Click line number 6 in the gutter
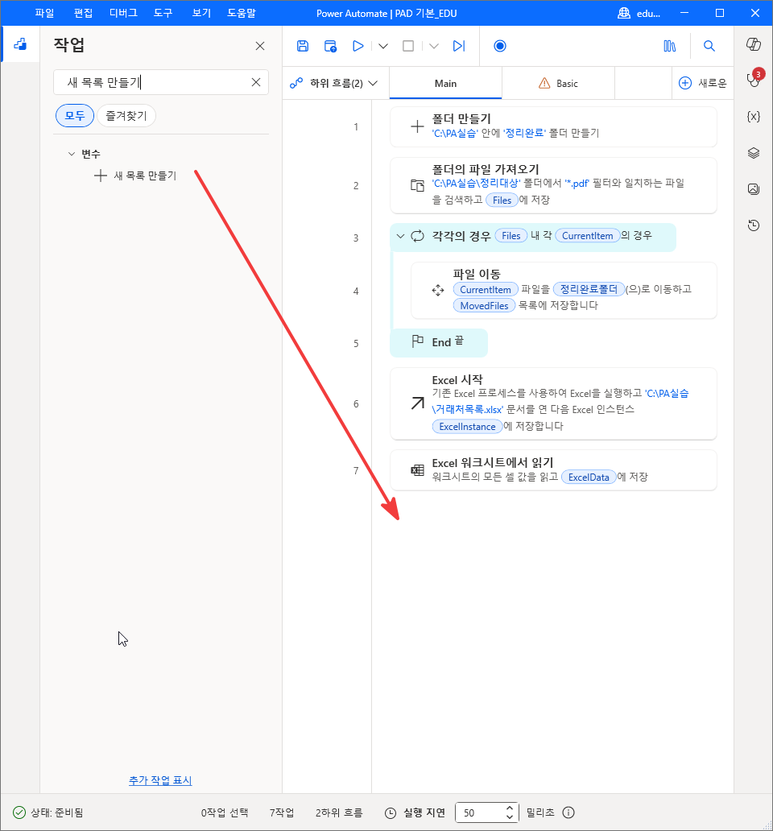773x831 pixels. pos(356,404)
